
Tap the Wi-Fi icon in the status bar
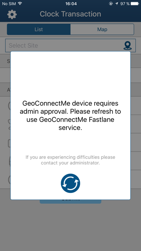(20, 4)
